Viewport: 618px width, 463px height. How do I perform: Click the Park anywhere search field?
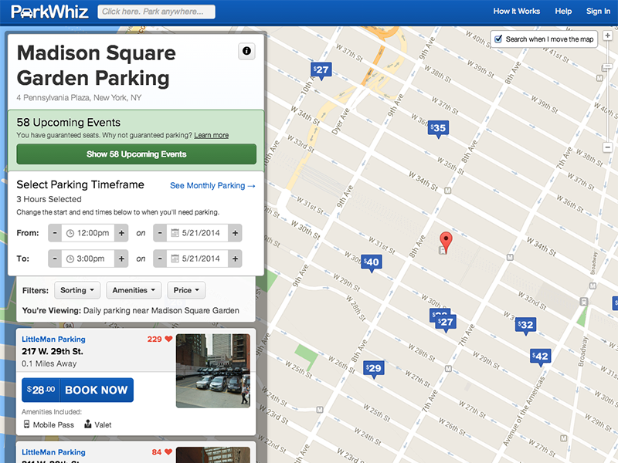point(157,12)
